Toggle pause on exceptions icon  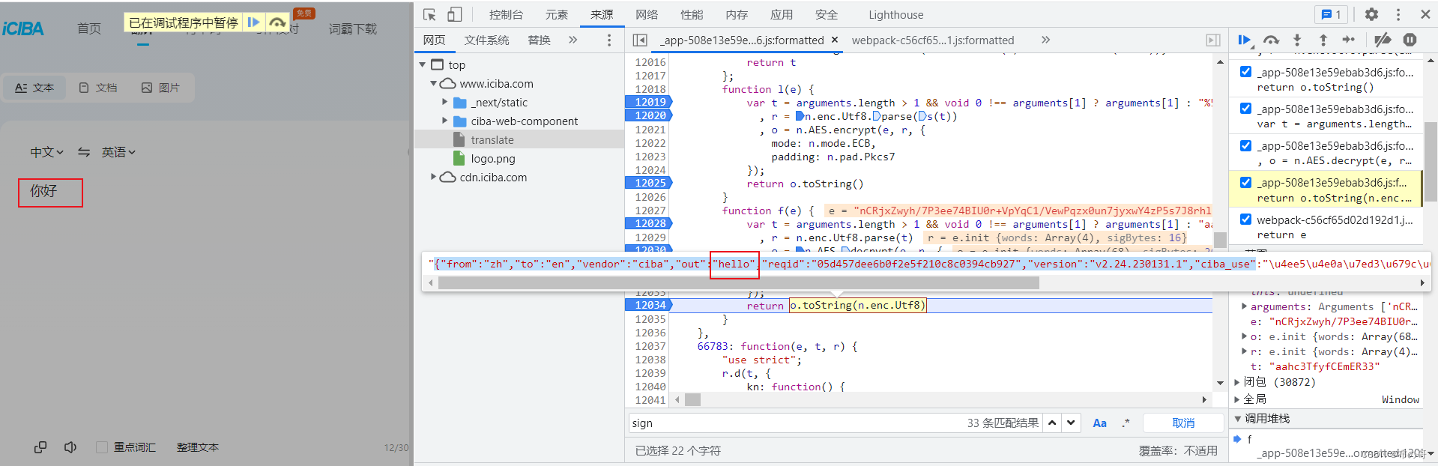click(1410, 40)
